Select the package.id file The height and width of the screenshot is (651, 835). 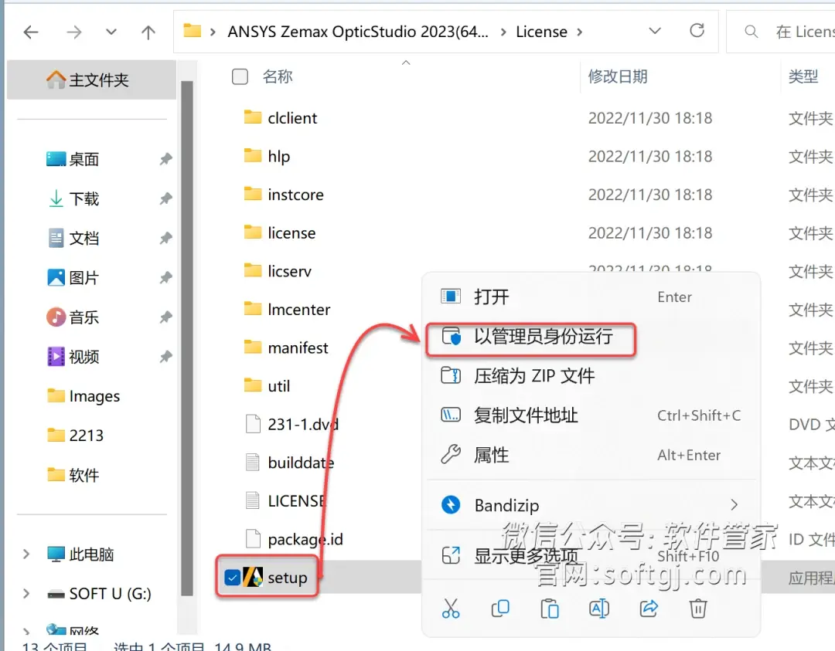pos(305,539)
